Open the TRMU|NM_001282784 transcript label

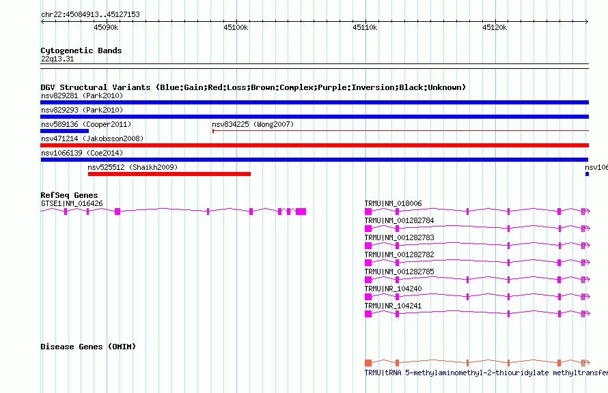tap(400, 220)
